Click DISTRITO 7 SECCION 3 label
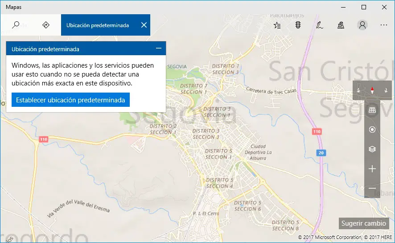Viewport: 395px width, 243px height. point(226,69)
